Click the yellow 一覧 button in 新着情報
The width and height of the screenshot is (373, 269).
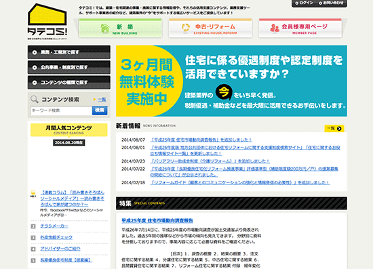tap(334, 128)
